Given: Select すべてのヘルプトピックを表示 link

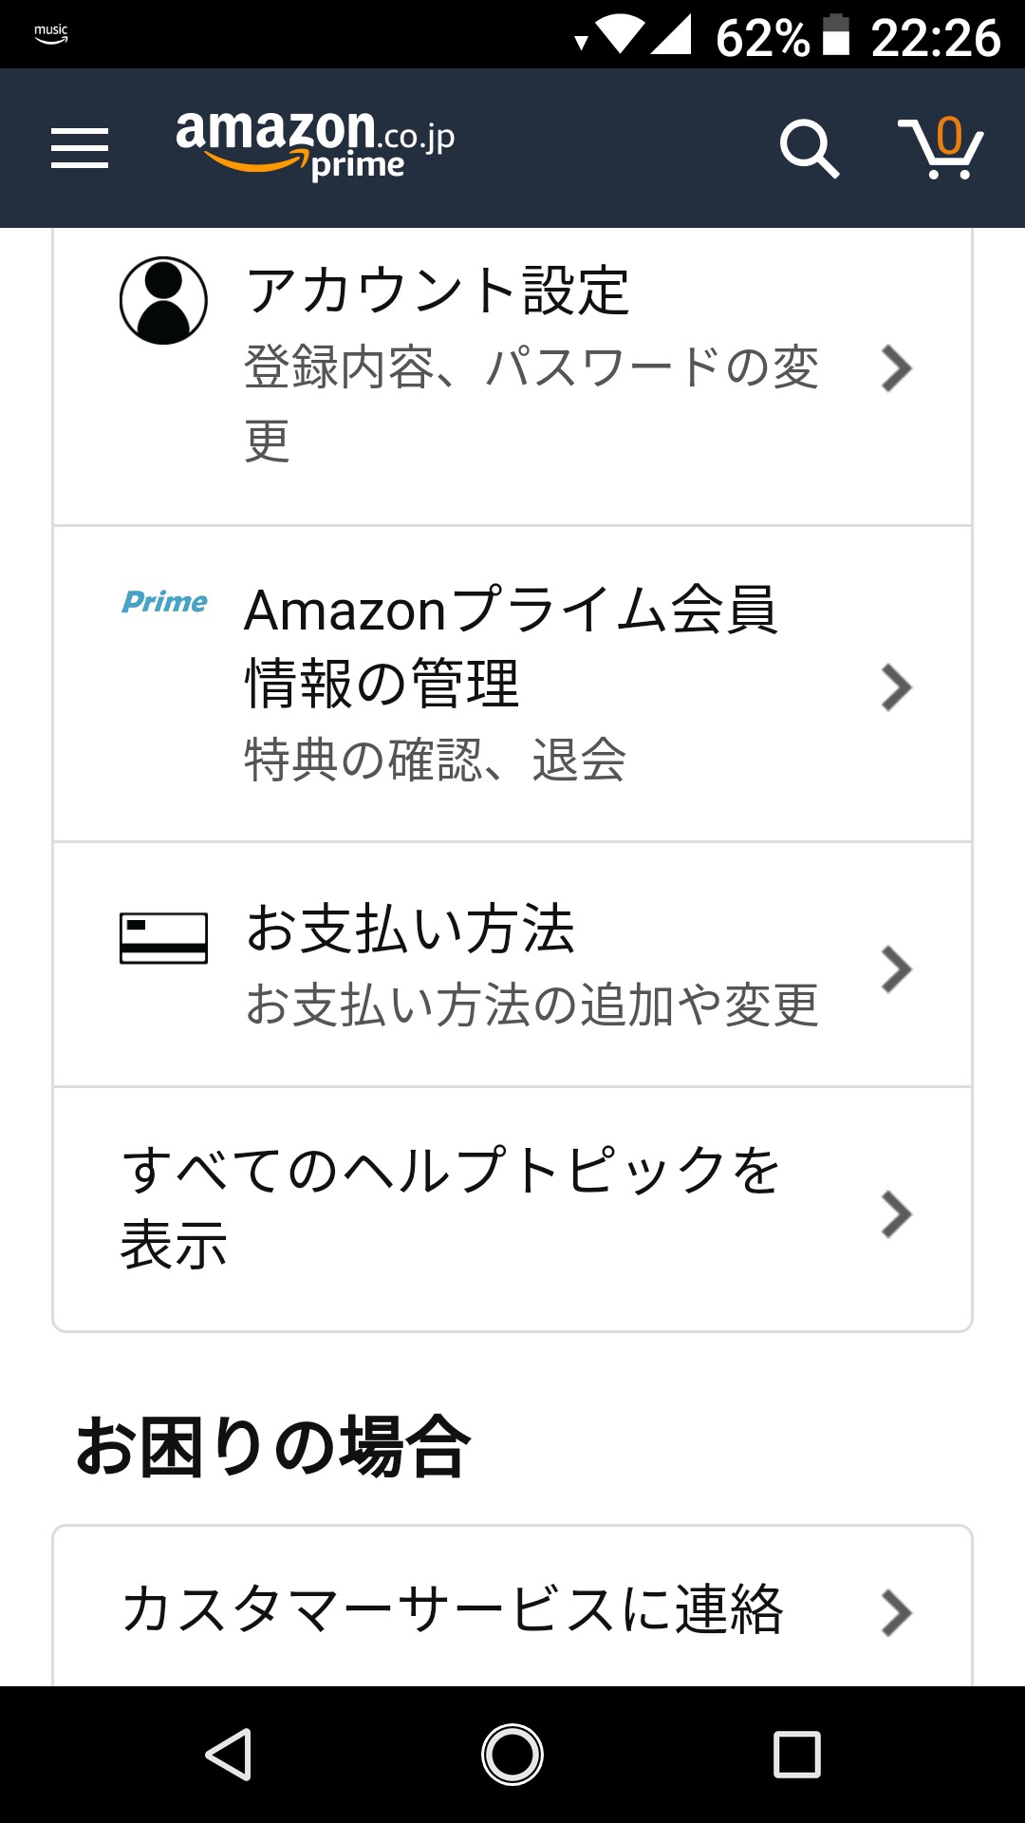Looking at the screenshot, I should (x=450, y=1206).
